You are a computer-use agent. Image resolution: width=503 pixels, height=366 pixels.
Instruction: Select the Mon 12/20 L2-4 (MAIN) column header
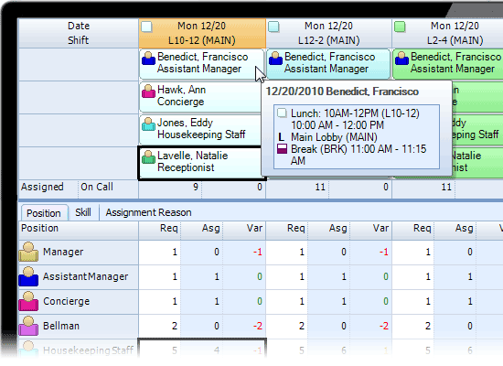click(x=448, y=33)
